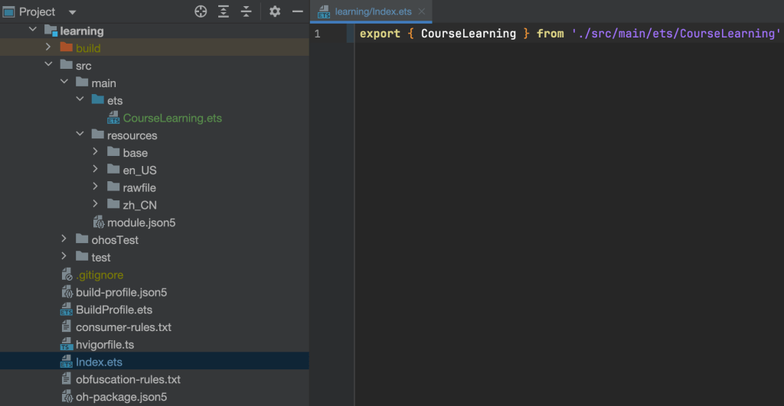Hide the Project tool window with minus icon
784x406 pixels.
[x=297, y=11]
